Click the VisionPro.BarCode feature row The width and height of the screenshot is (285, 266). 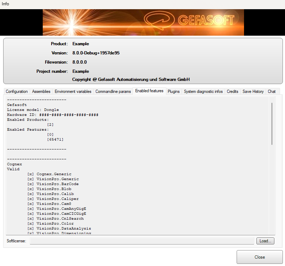53,184
